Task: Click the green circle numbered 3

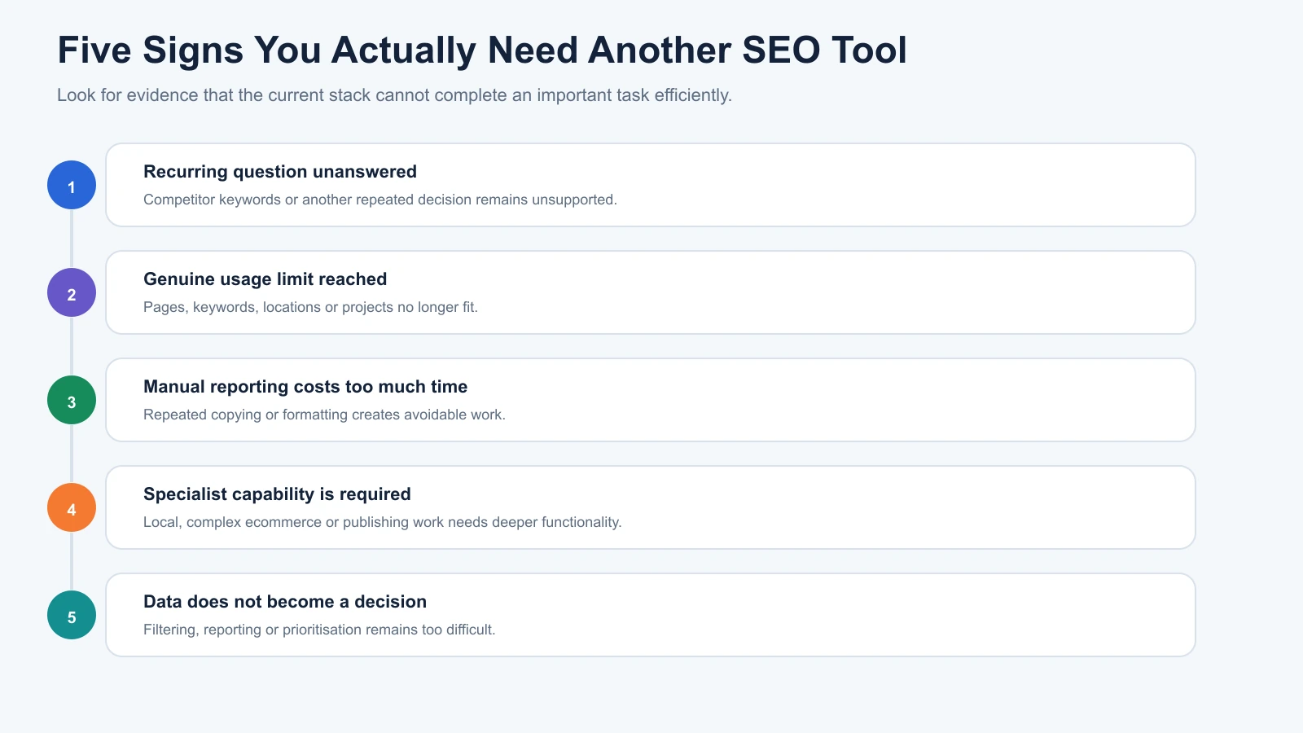Action: click(x=72, y=400)
